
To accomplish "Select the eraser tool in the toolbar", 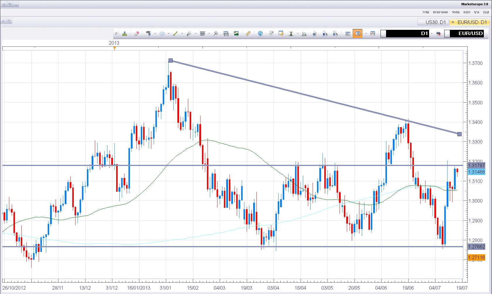I will (x=136, y=34).
